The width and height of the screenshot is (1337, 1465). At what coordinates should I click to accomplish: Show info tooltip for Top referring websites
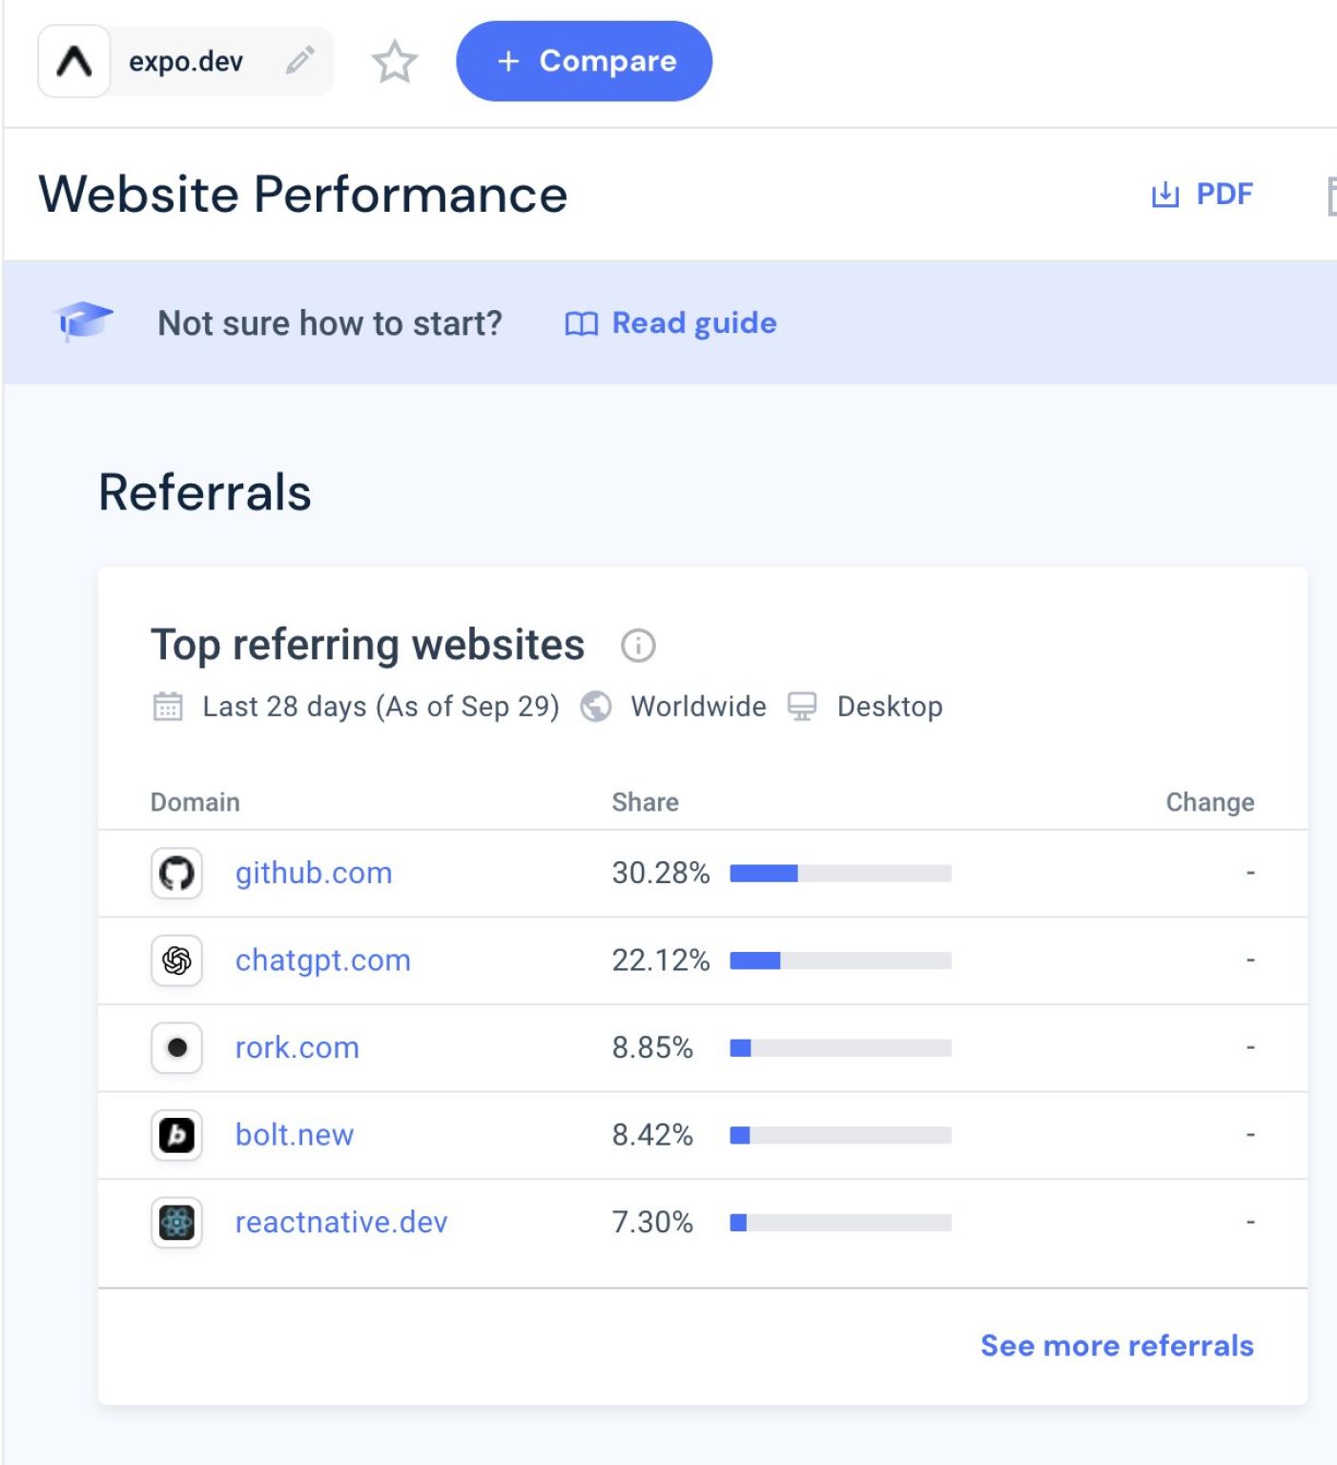pos(638,646)
